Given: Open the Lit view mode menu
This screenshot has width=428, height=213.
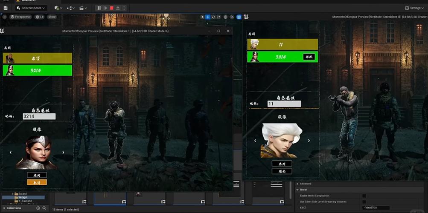Looking at the screenshot, I should 40,17.
